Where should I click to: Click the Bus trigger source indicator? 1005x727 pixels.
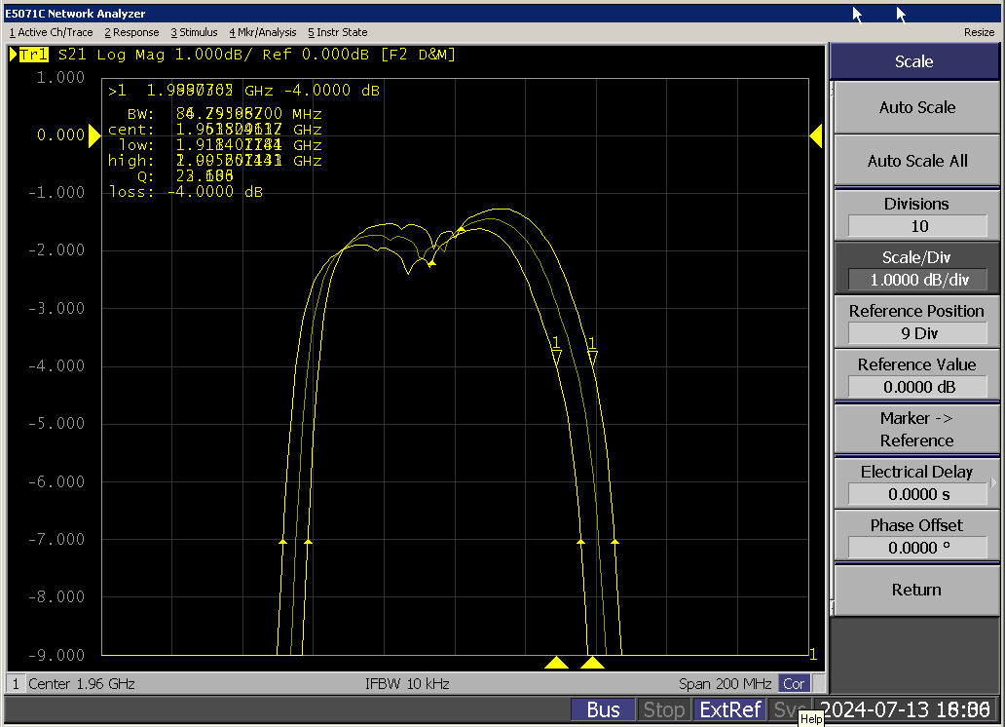[x=603, y=709]
